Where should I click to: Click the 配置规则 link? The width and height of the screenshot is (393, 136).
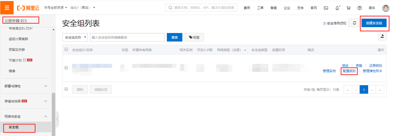tap(349, 71)
